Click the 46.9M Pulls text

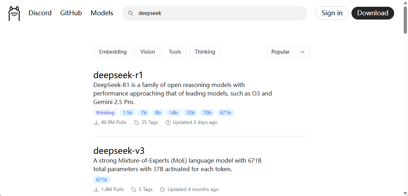point(114,122)
